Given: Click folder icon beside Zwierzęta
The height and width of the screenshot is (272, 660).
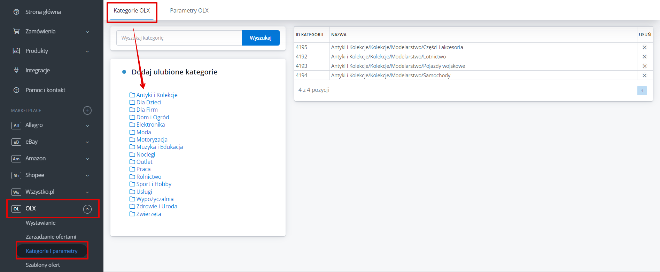Looking at the screenshot, I should coord(132,214).
